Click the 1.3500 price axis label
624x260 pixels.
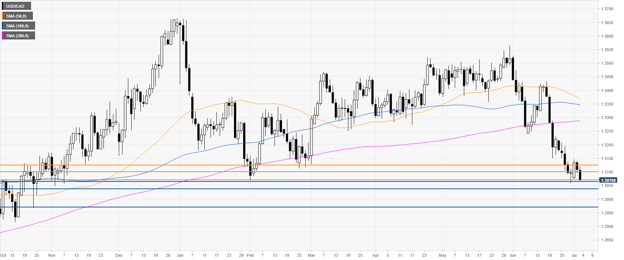[608, 64]
